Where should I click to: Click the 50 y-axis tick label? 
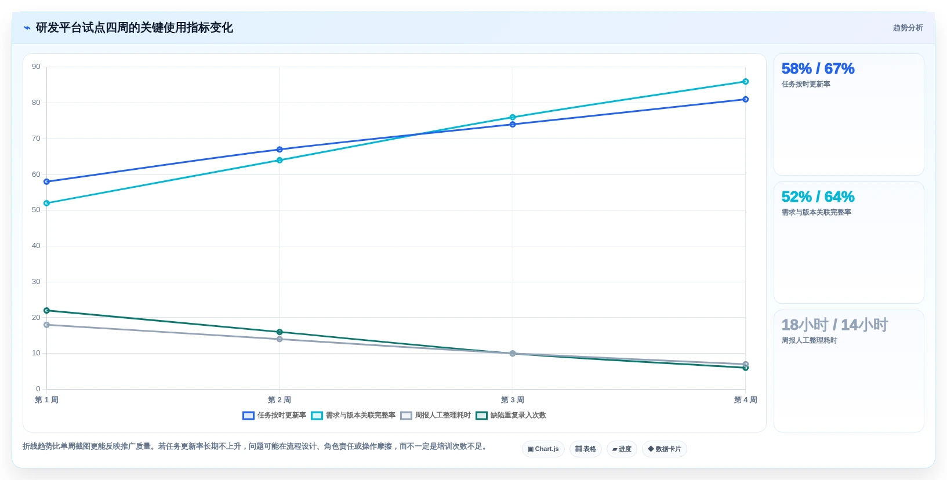click(36, 210)
